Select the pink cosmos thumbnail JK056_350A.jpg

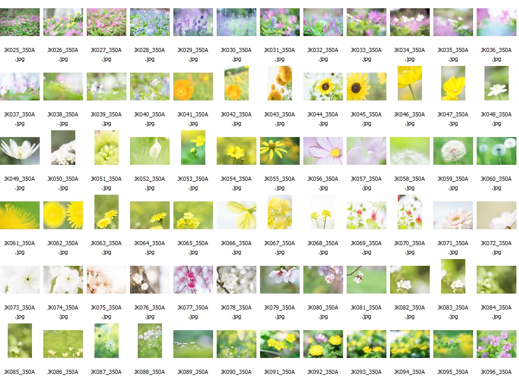(323, 151)
